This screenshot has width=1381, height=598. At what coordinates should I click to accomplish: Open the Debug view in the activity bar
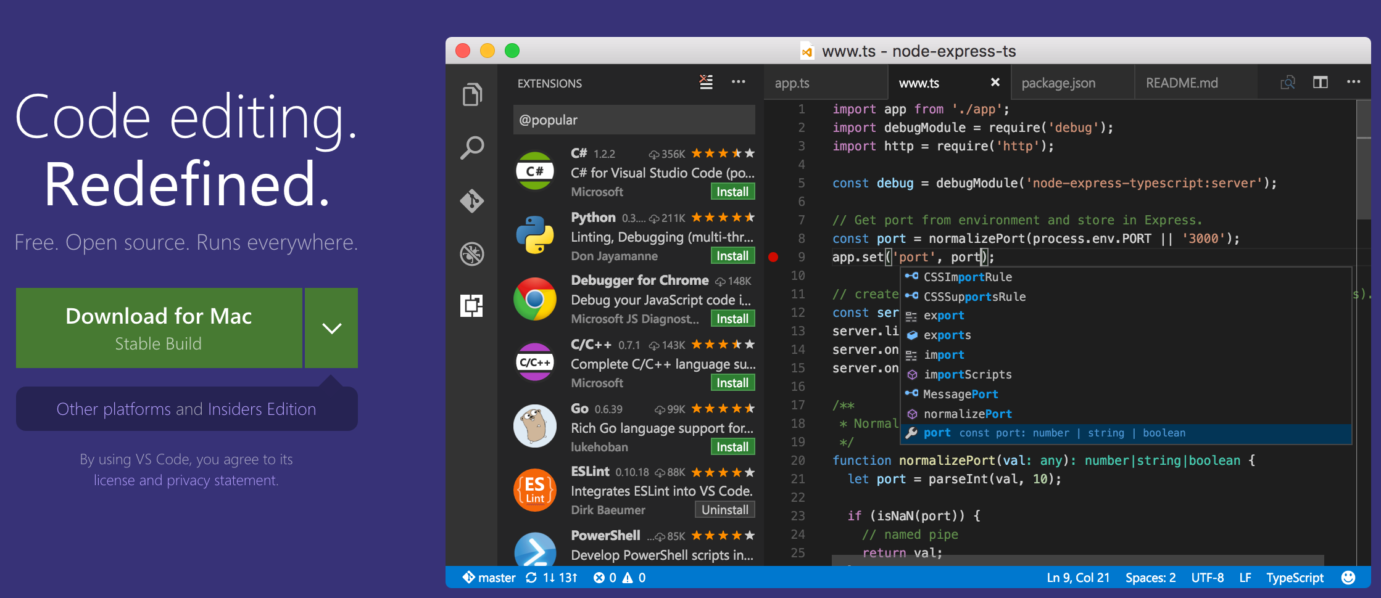[473, 253]
